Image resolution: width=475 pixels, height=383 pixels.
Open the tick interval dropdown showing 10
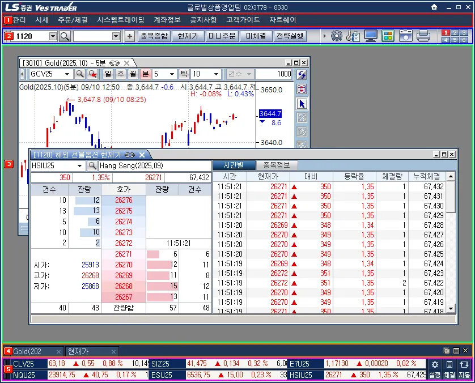216,74
